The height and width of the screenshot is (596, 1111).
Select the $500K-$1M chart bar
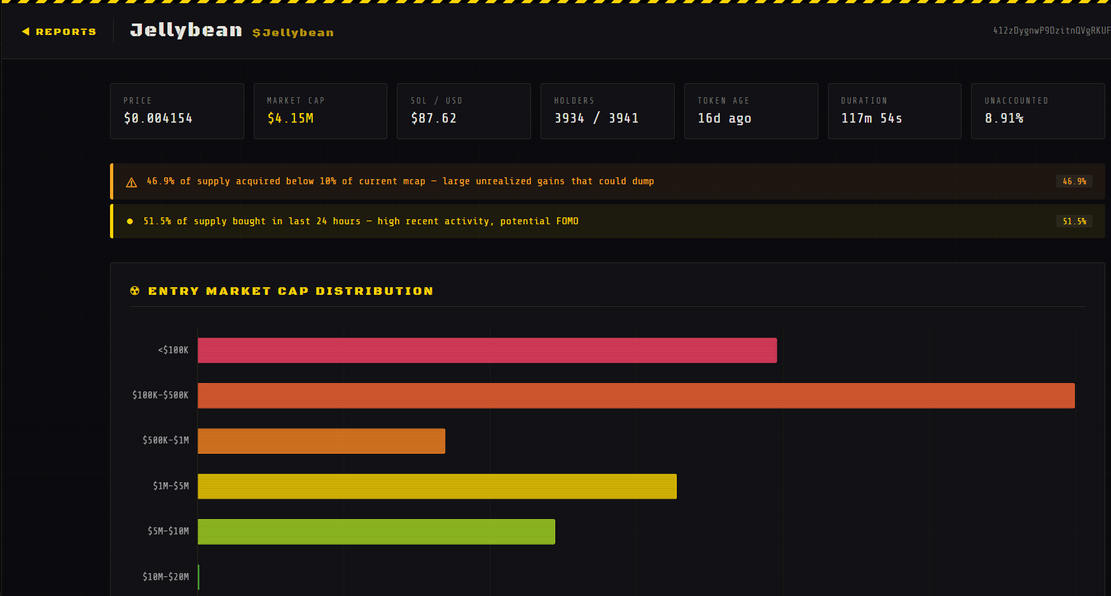[321, 440]
